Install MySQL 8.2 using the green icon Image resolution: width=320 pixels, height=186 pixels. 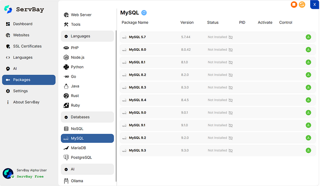[x=308, y=75]
